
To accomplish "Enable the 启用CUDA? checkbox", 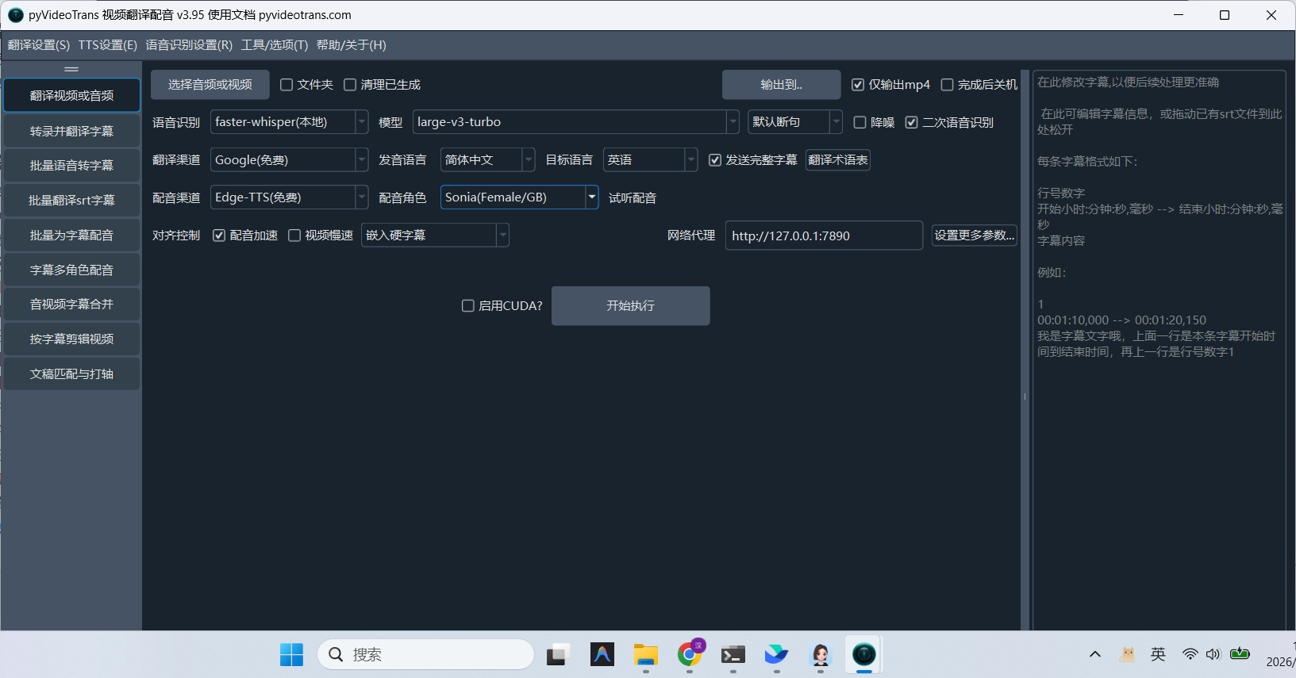I will (x=468, y=306).
